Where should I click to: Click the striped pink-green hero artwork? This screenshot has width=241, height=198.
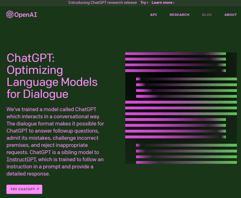click(181, 108)
